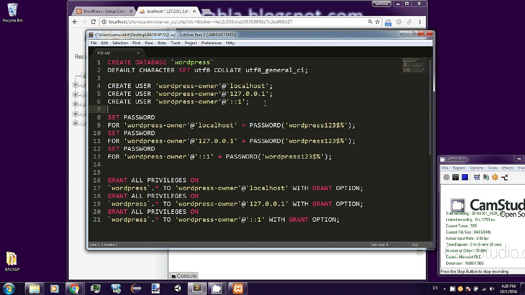
Task: Expand the second tree node in phpMyAdmin sidebar
Action: (75, 94)
